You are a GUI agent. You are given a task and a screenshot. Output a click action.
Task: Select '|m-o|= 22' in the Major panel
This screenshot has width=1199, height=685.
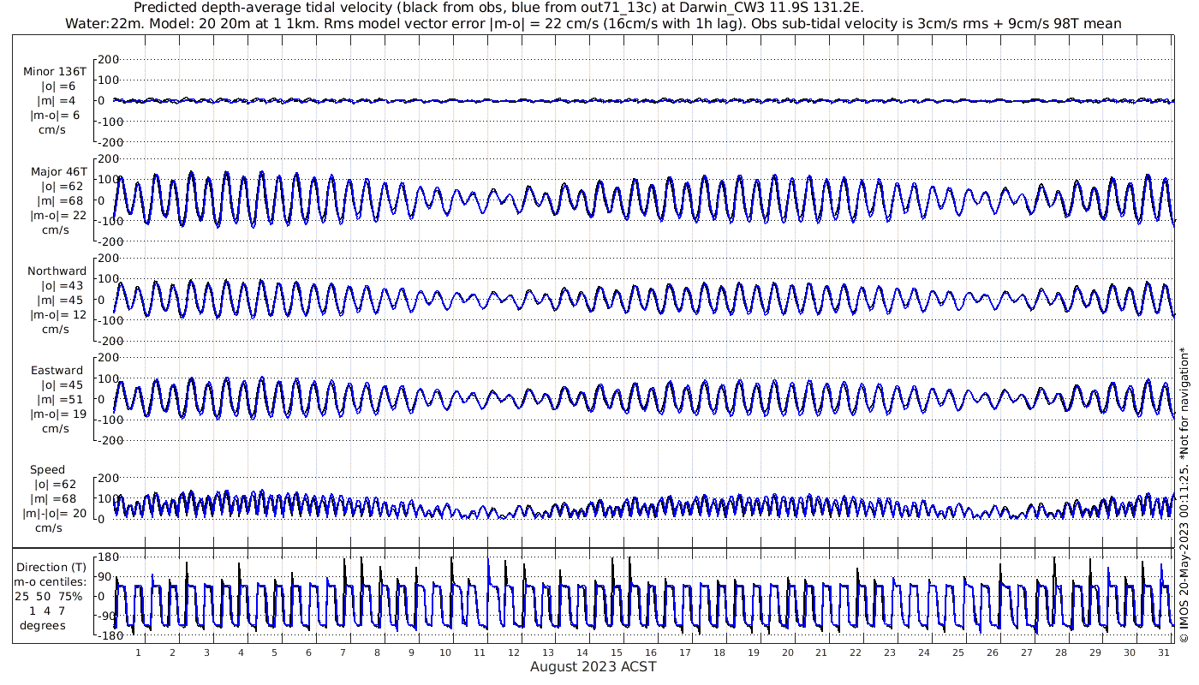[58, 215]
